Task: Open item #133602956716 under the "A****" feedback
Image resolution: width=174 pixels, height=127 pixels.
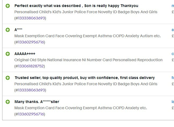Action: click(x=31, y=42)
